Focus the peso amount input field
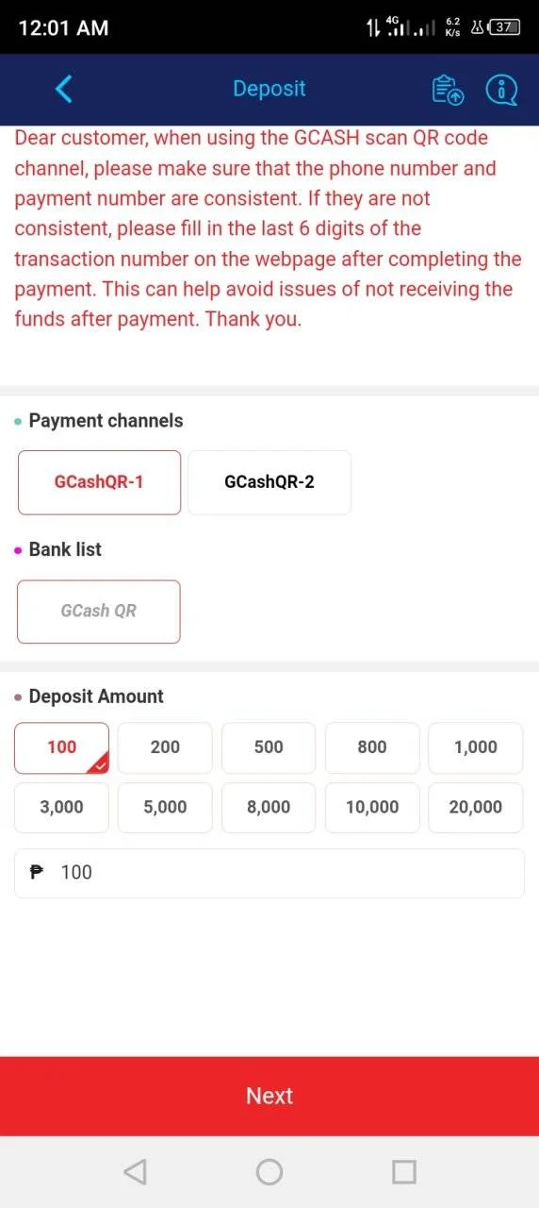Viewport: 539px width, 1208px height. pos(269,873)
